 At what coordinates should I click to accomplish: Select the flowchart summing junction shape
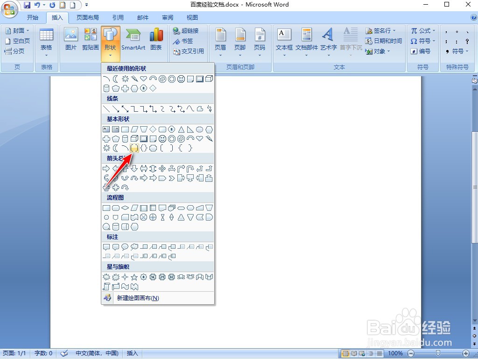tap(144, 217)
